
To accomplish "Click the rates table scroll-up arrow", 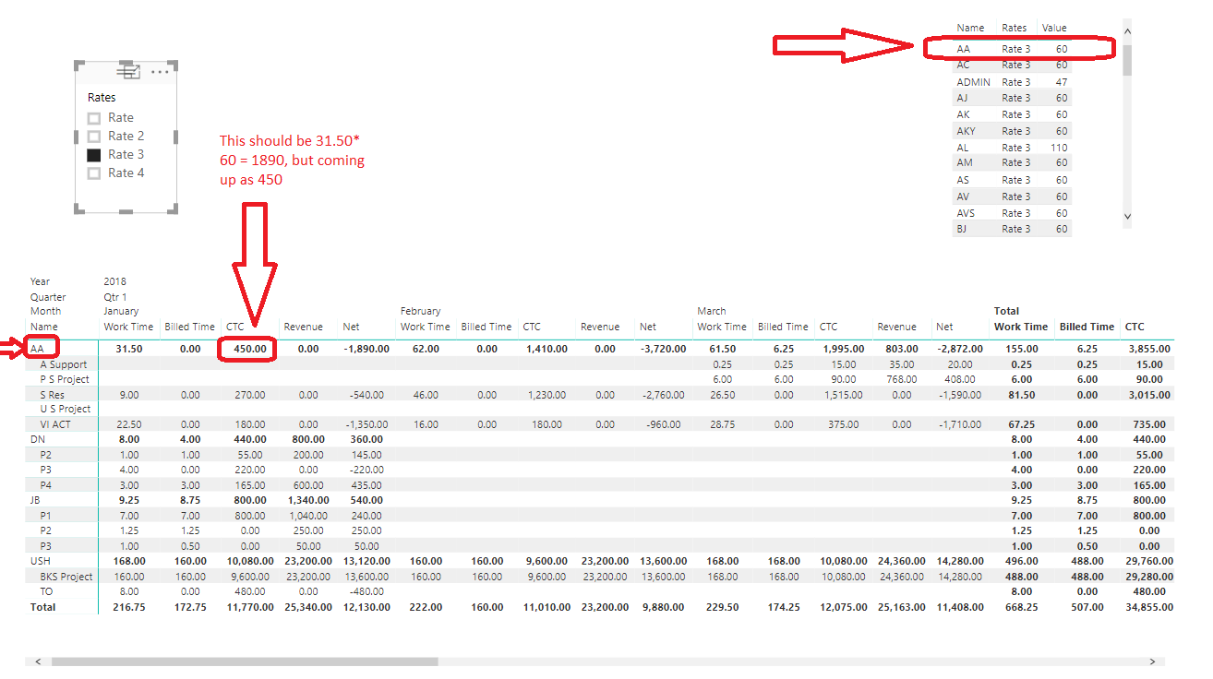I will [1126, 30].
